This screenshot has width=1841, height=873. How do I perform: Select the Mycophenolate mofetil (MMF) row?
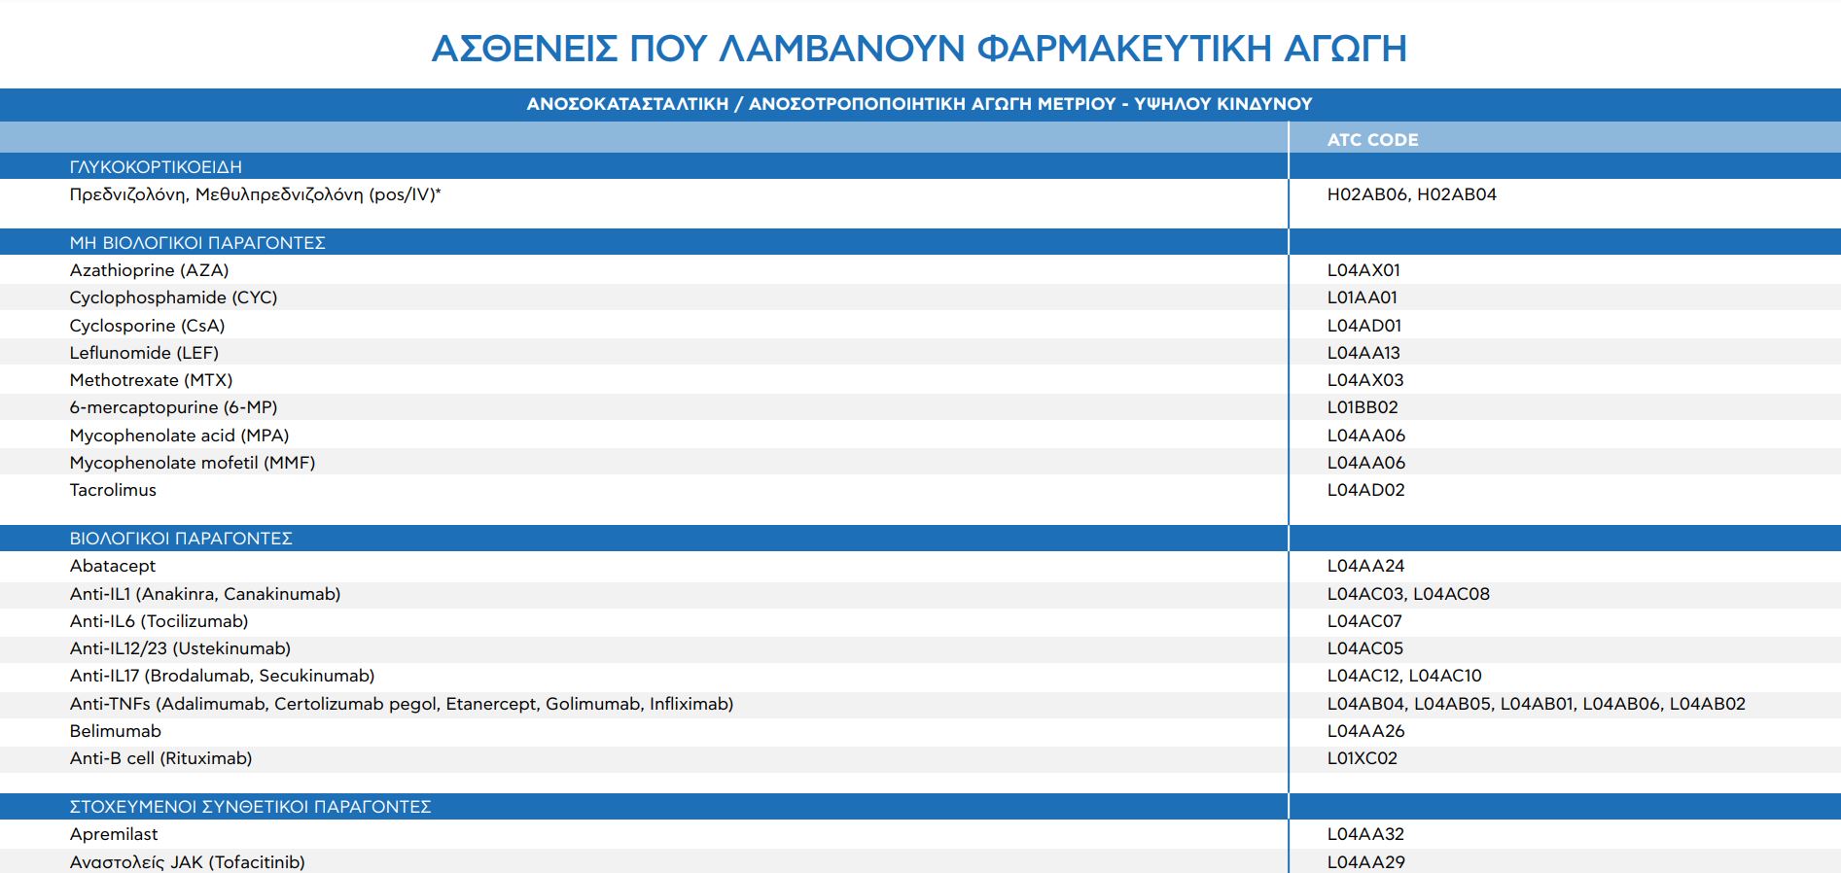(x=193, y=463)
